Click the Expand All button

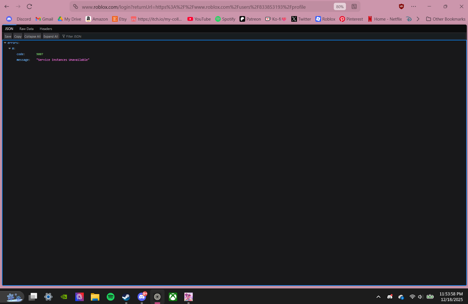click(x=50, y=36)
